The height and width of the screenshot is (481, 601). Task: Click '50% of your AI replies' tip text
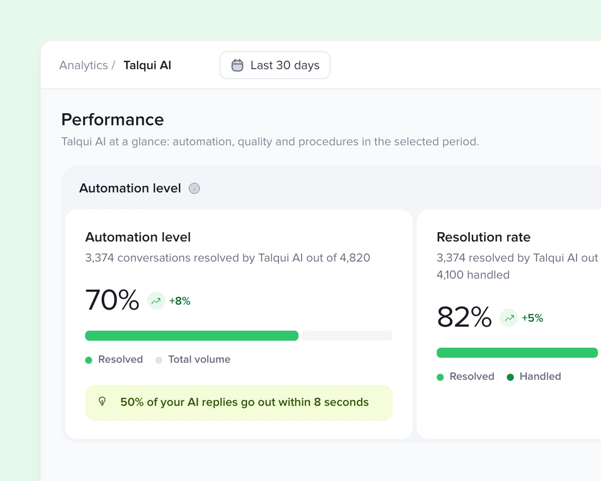tap(244, 402)
